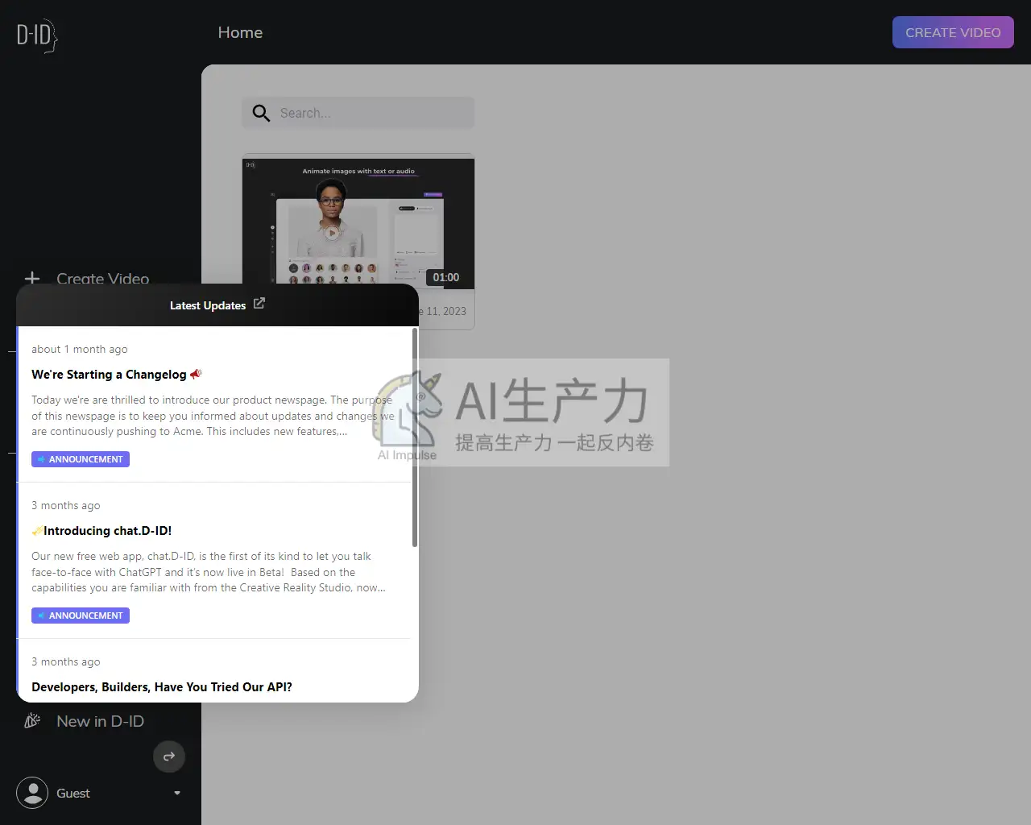Focus the Search input field
Image resolution: width=1031 pixels, height=825 pixels.
click(358, 113)
